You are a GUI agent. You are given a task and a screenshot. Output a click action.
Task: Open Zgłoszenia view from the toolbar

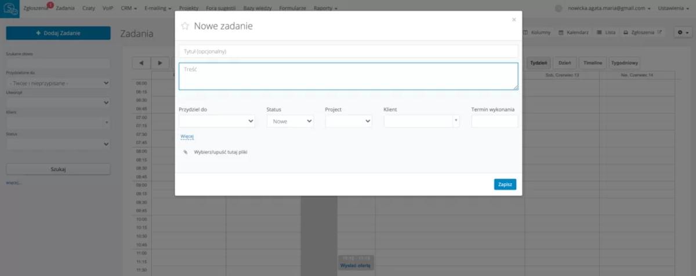642,32
